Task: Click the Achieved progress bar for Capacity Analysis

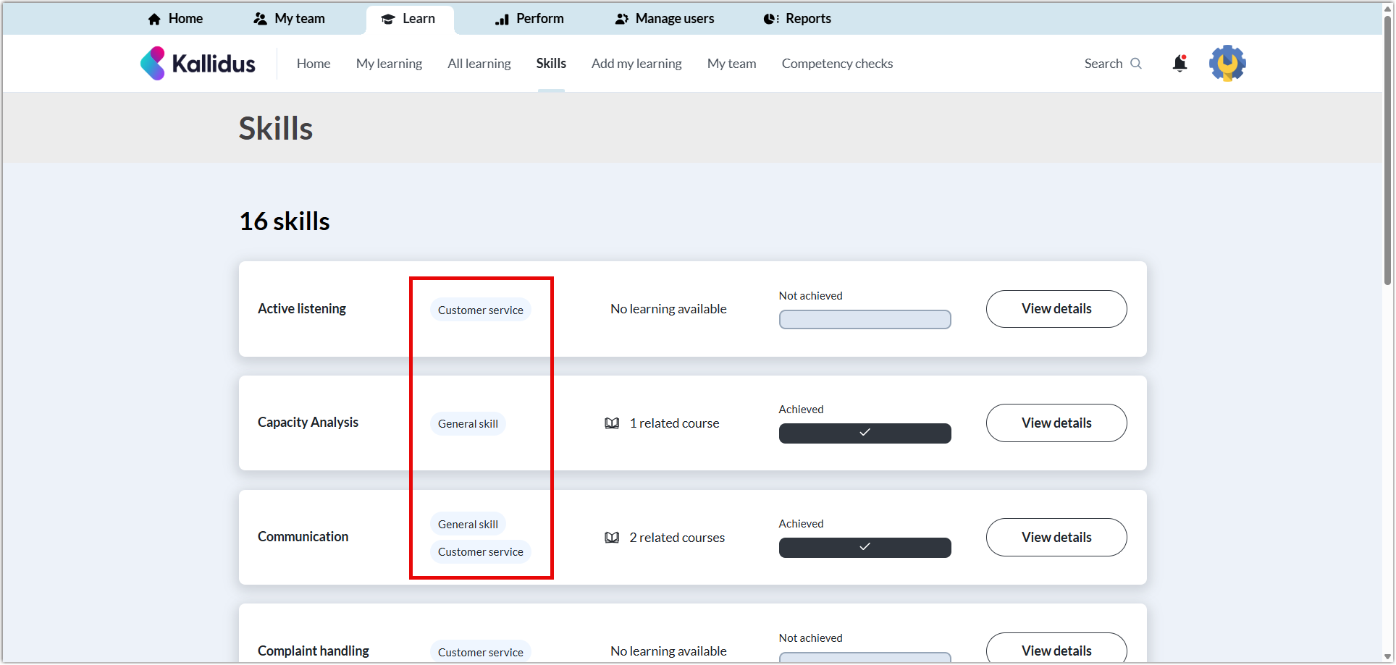Action: 865,433
